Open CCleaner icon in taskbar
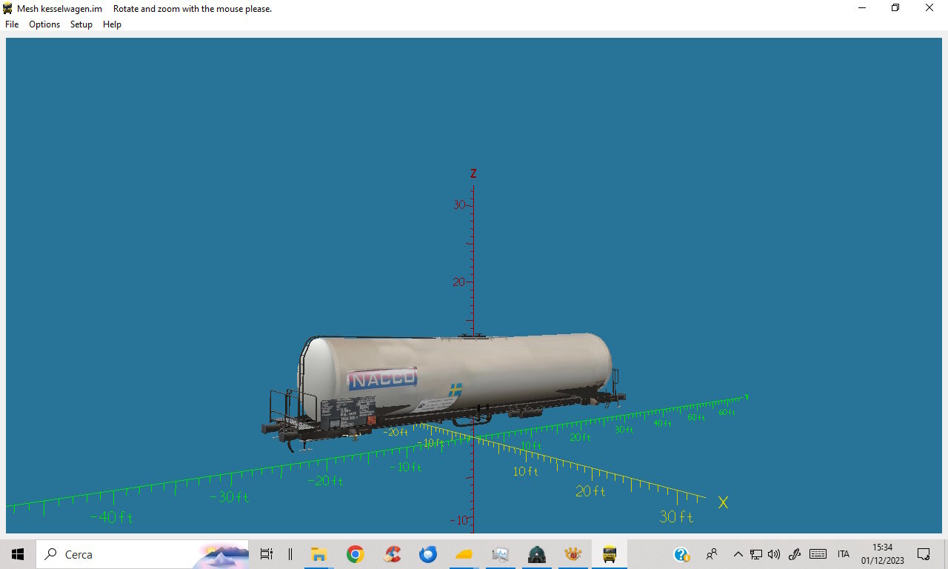Viewport: 948px width, 569px height. [x=393, y=554]
